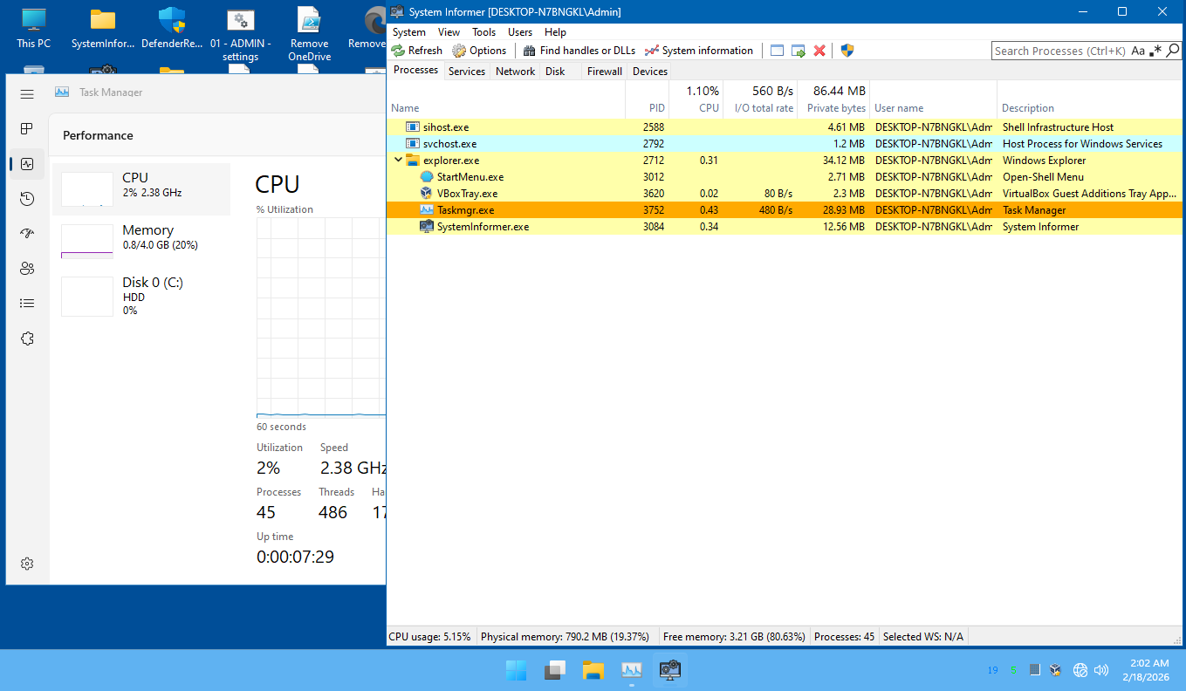
Task: Click the shield elevation icon in toolbar
Action: tap(847, 51)
